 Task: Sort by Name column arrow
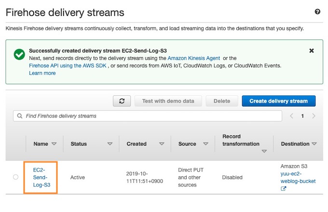[54, 144]
